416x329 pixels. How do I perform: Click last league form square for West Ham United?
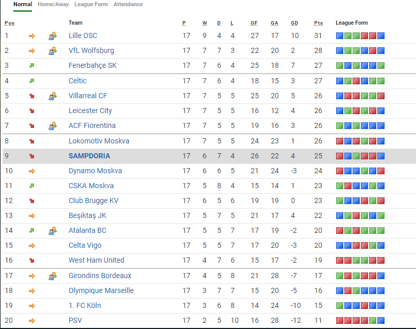pos(381,261)
